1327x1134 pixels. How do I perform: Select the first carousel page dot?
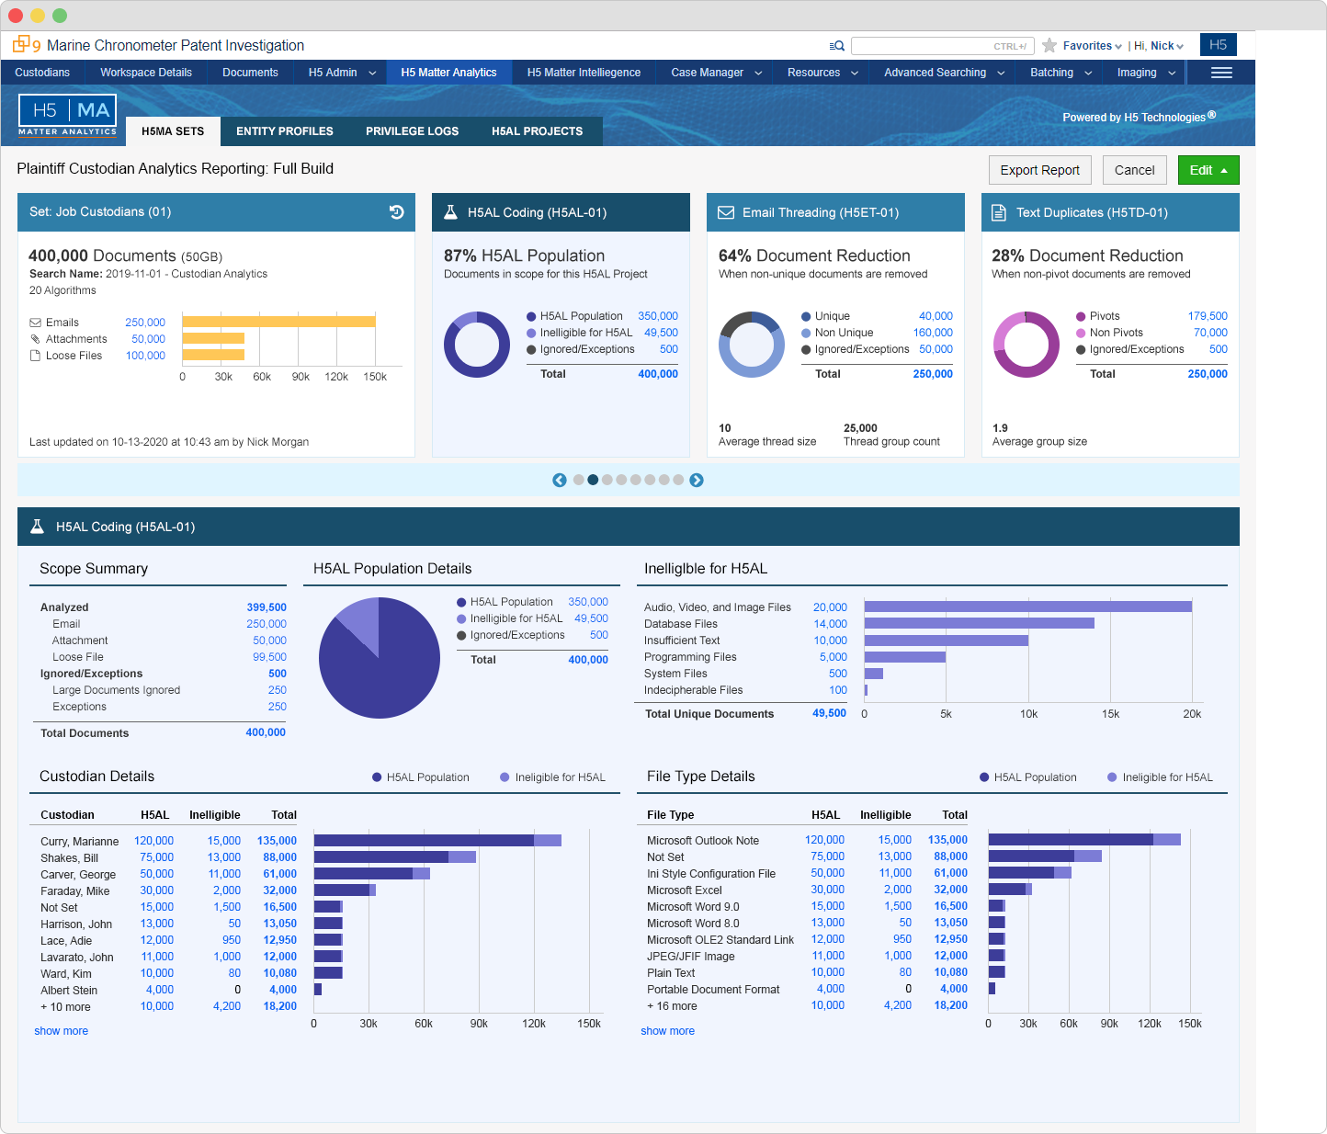tap(578, 480)
